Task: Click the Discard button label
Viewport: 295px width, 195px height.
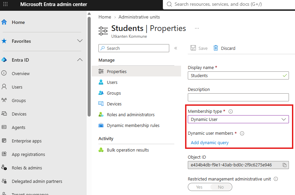Action: click(228, 48)
